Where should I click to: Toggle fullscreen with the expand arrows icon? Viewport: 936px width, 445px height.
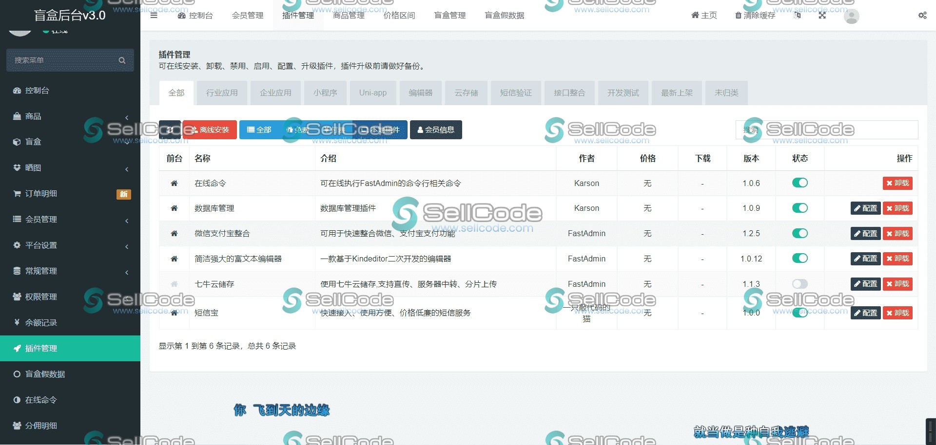pyautogui.click(x=822, y=15)
